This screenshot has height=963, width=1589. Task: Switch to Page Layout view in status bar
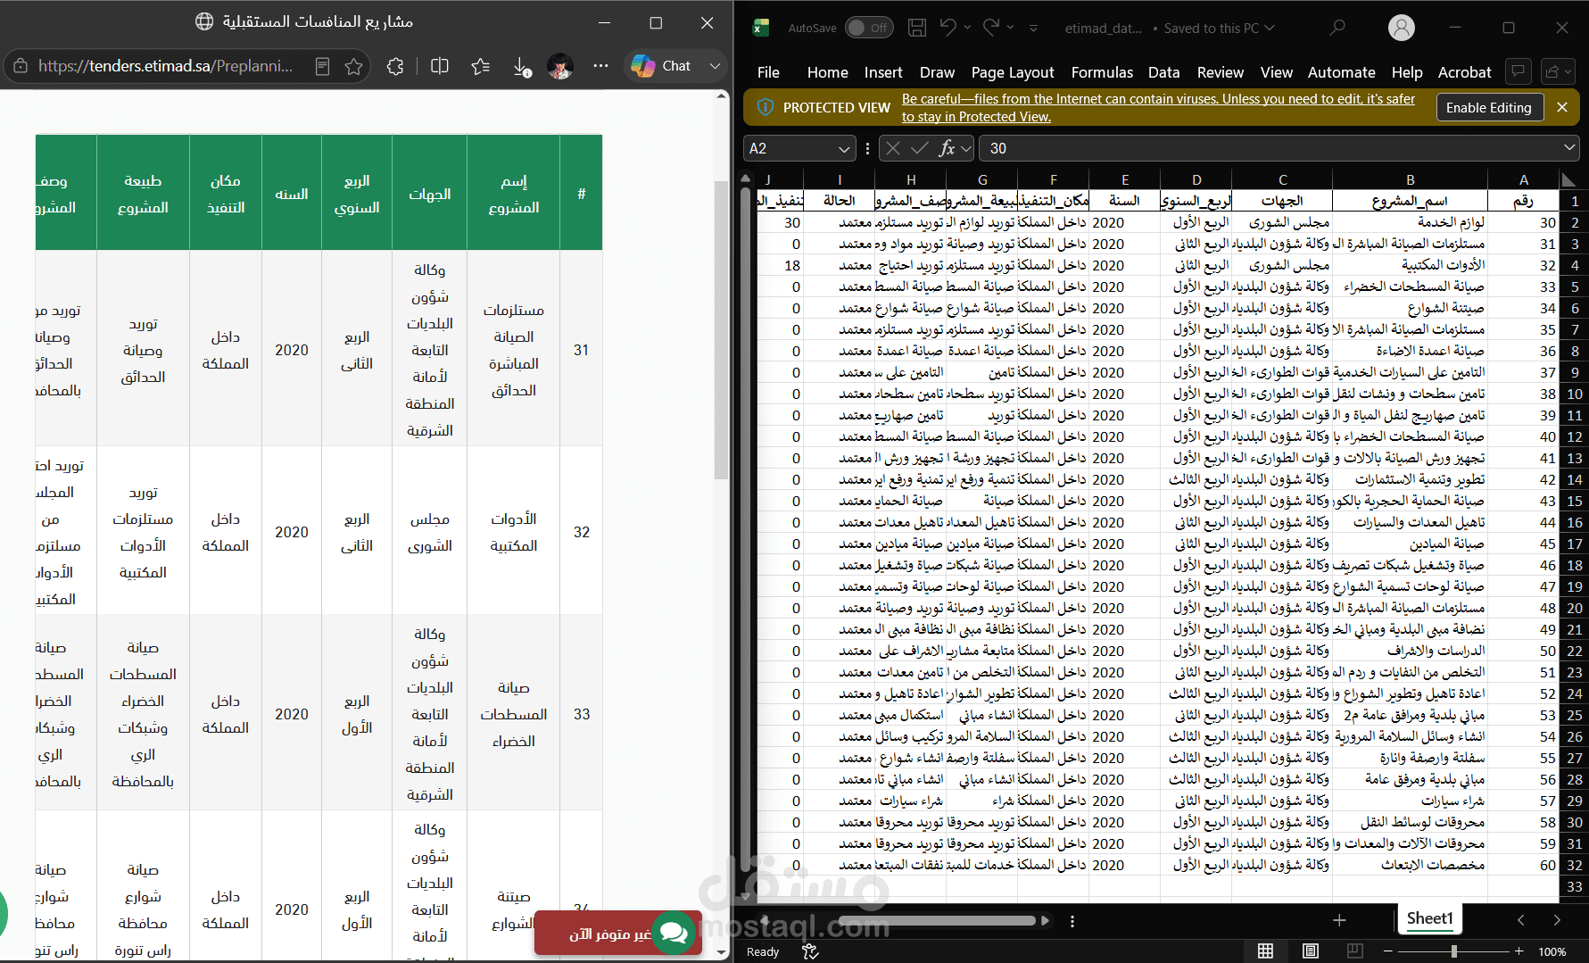coord(1310,951)
